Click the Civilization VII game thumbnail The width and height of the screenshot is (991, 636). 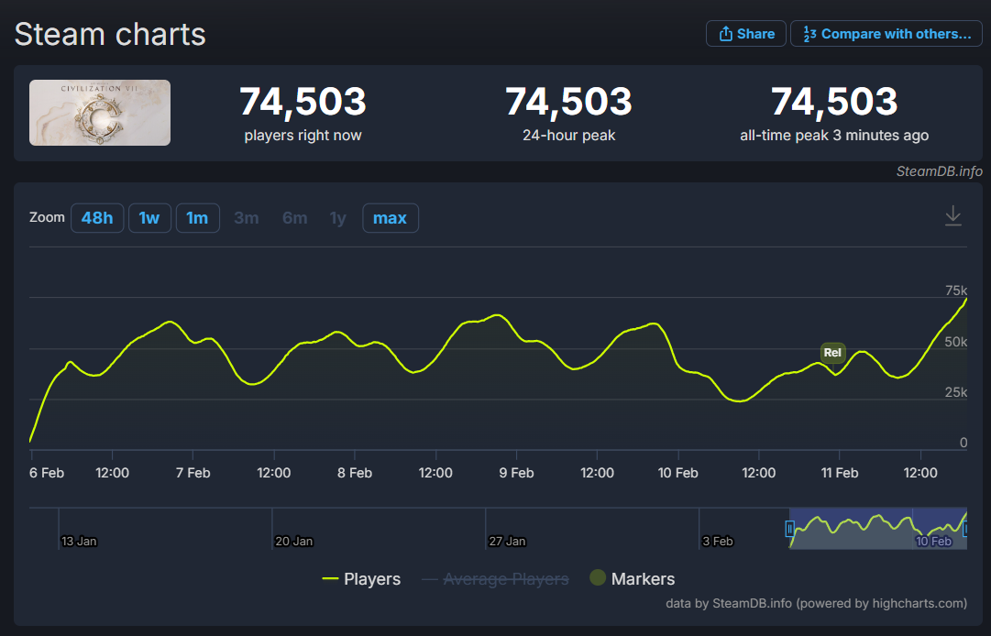[100, 113]
